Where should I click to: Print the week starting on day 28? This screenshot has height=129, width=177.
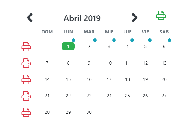26,112
